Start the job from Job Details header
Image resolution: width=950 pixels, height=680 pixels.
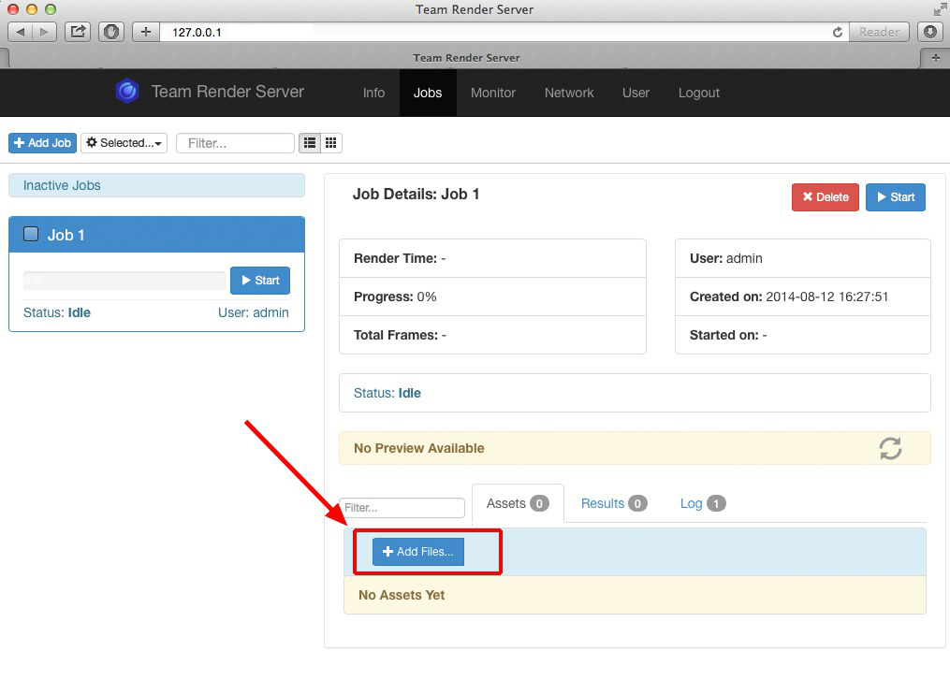pyautogui.click(x=895, y=197)
